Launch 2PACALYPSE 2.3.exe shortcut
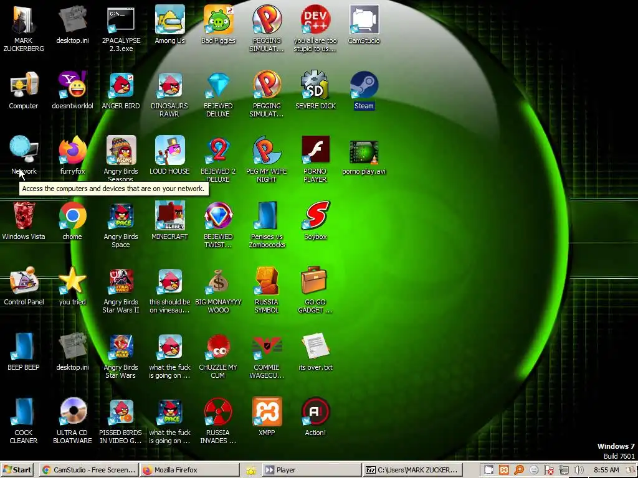This screenshot has height=478, width=638. pyautogui.click(x=121, y=19)
